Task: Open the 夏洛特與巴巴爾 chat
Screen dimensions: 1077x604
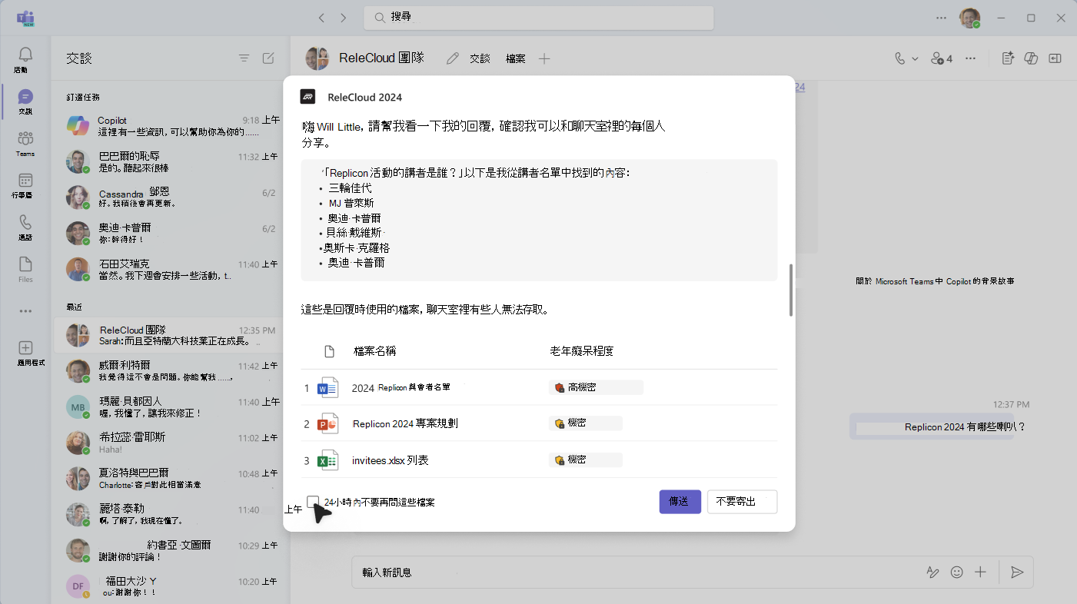Action: click(171, 479)
